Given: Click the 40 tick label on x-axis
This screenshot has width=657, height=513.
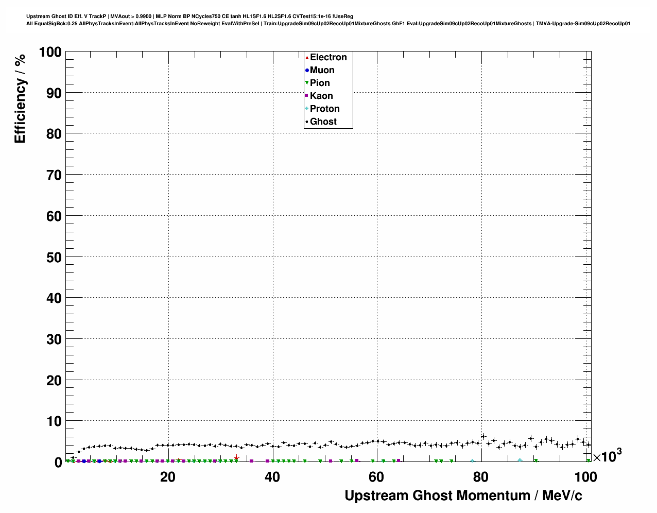Looking at the screenshot, I should 272,477.
